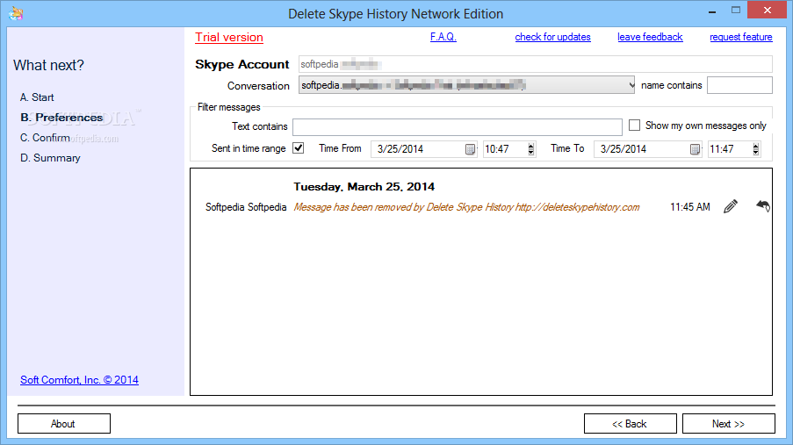Go to step A. Start
This screenshot has height=445, width=793.
(x=37, y=97)
